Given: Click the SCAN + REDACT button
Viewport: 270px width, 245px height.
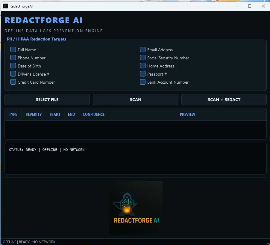Looking at the screenshot, I should 224,100.
